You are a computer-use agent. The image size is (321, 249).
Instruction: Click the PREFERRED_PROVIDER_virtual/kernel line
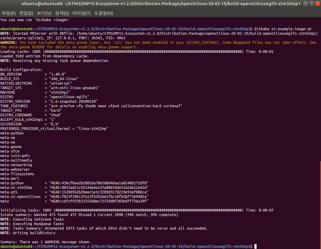click(x=54, y=129)
